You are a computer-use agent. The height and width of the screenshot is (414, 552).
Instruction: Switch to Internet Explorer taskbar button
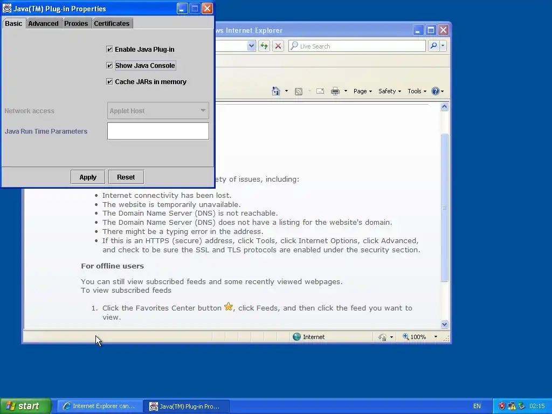100,406
